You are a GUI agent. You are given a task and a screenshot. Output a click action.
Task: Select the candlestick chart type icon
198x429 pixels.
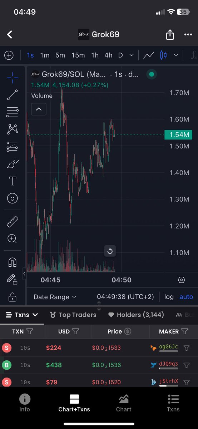tap(163, 55)
